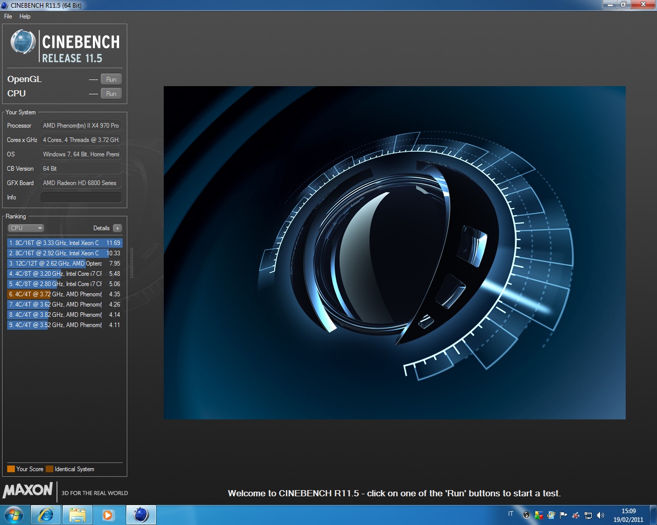
Task: Select ranking row 8C/16T @ 3.33 GHz Intel Xeon
Action: (65, 243)
